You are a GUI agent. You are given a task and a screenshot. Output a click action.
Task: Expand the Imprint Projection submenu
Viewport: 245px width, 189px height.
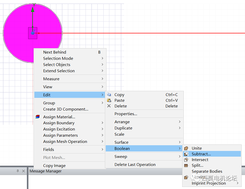click(212, 183)
